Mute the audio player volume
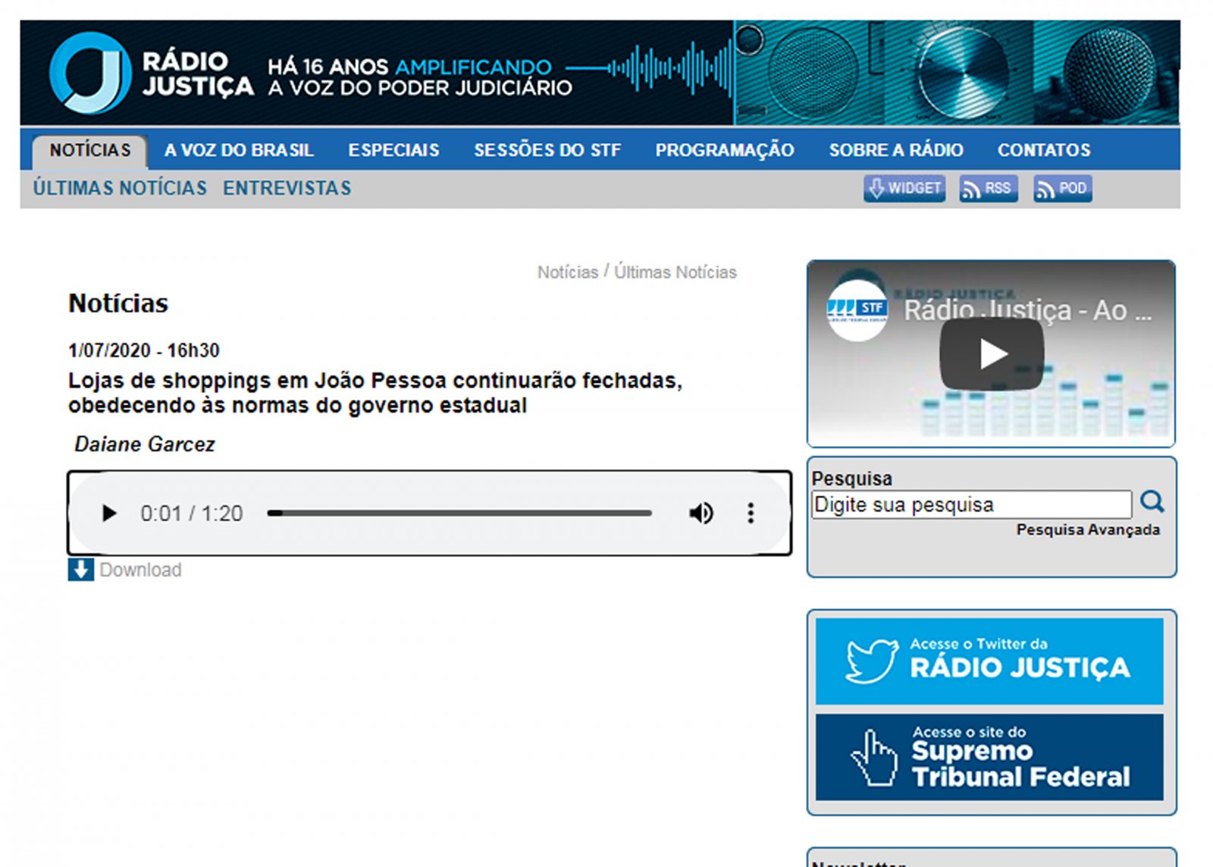Screen dimensions: 1213x867 point(701,514)
